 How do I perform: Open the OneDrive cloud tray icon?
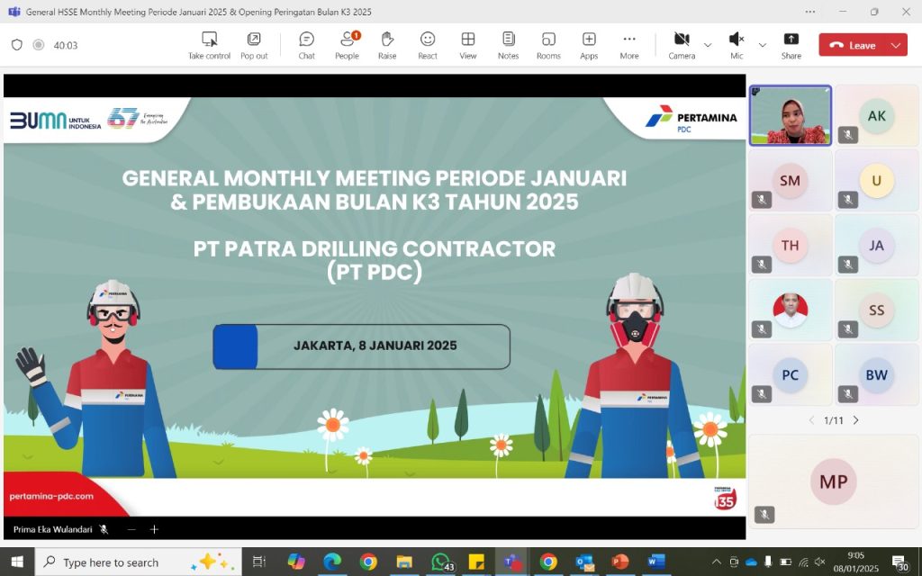pyautogui.click(x=751, y=562)
